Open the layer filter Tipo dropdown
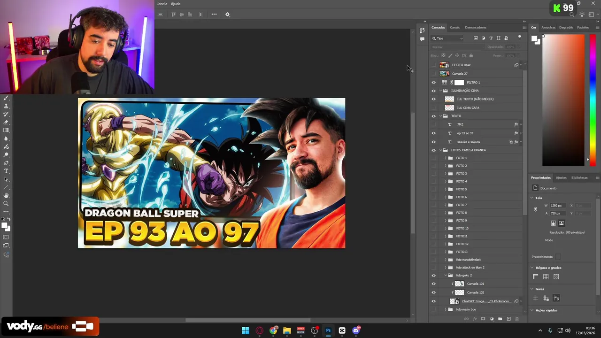Image resolution: width=601 pixels, height=338 pixels. pos(447,38)
